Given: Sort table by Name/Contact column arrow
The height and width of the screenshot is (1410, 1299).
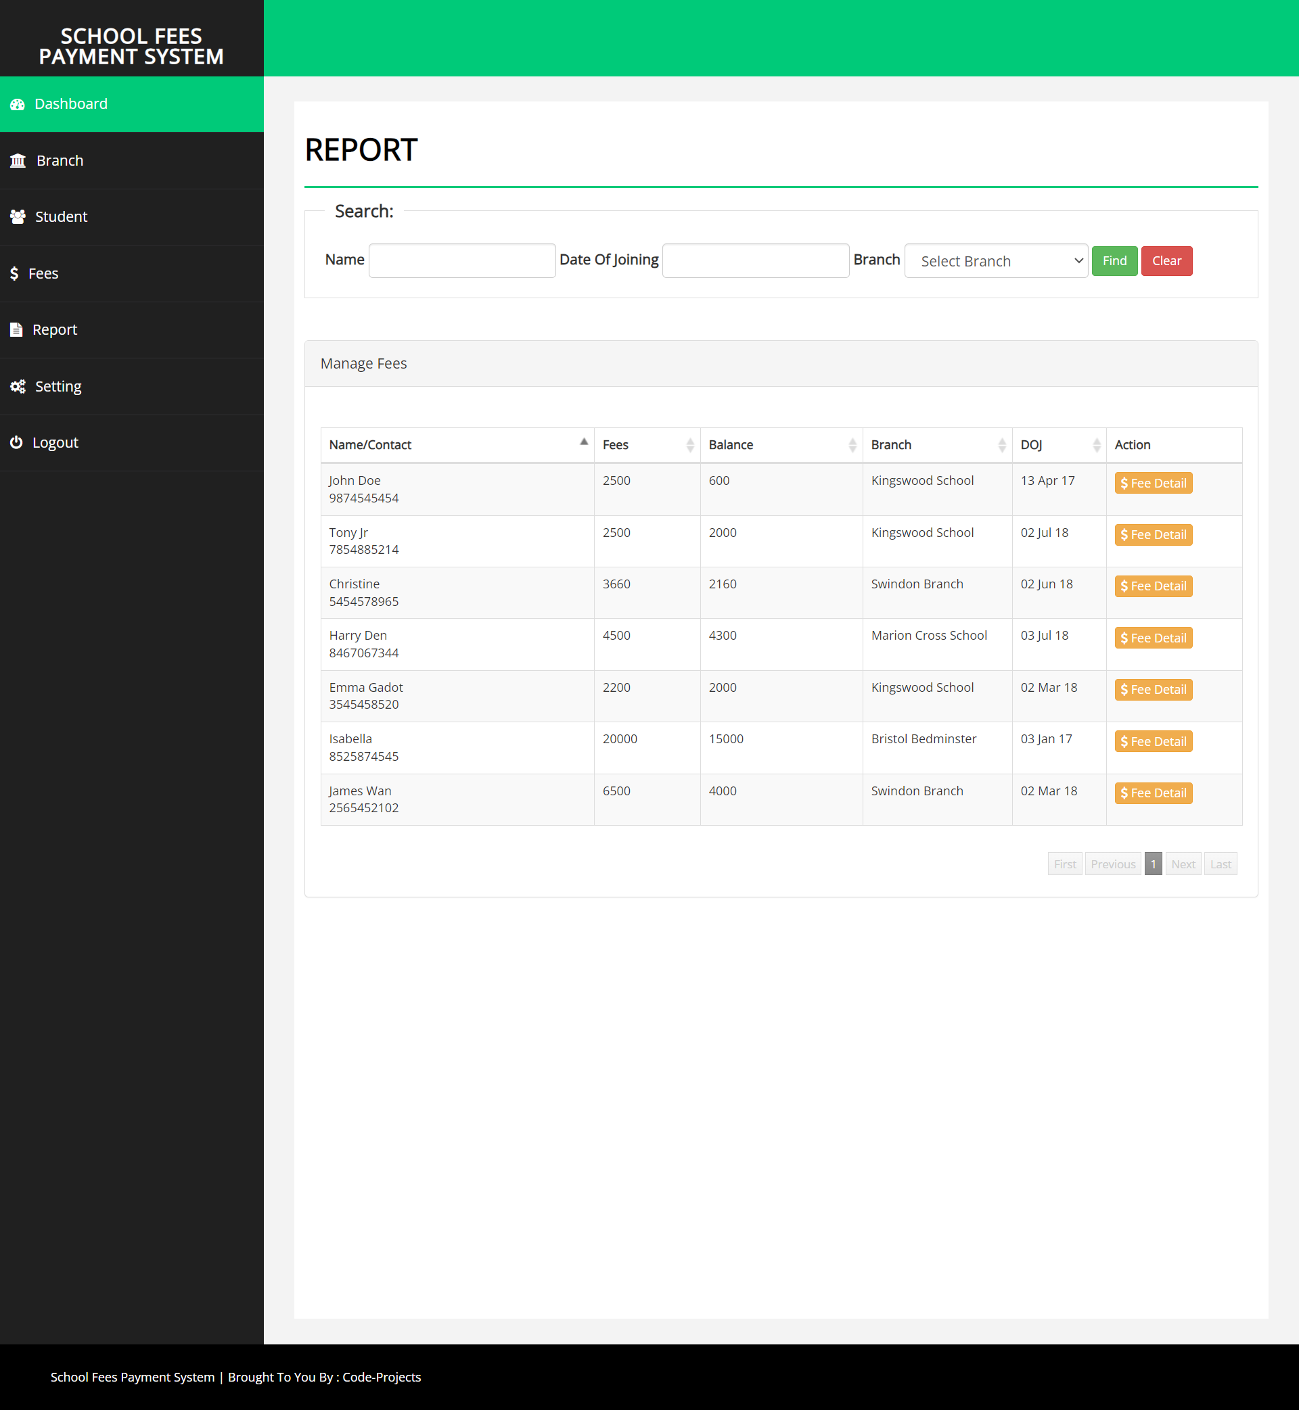Looking at the screenshot, I should point(583,442).
